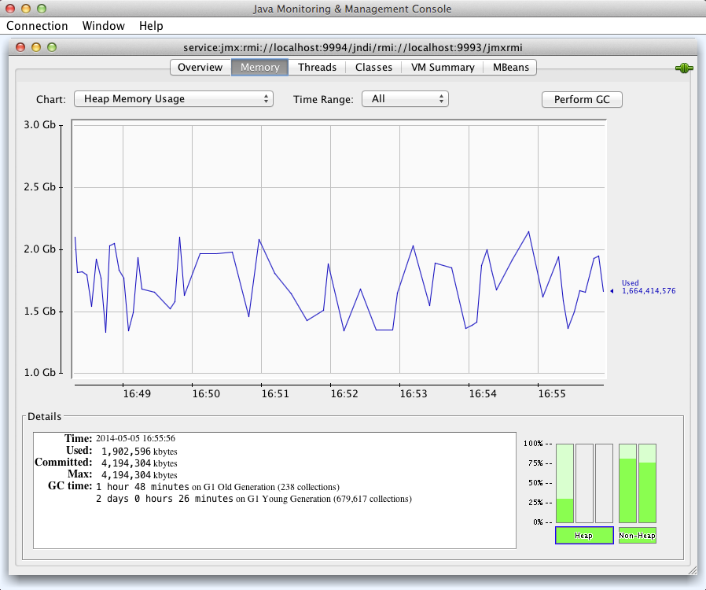Click the Perform GC button
This screenshot has height=590, width=706.
pos(582,100)
